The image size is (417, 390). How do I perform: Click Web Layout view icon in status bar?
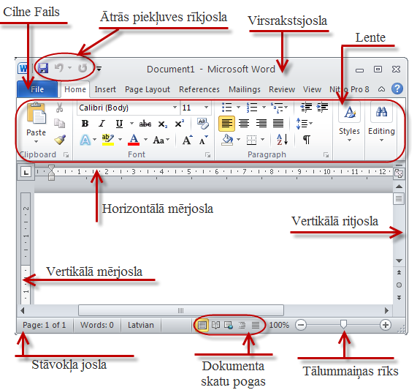229,325
